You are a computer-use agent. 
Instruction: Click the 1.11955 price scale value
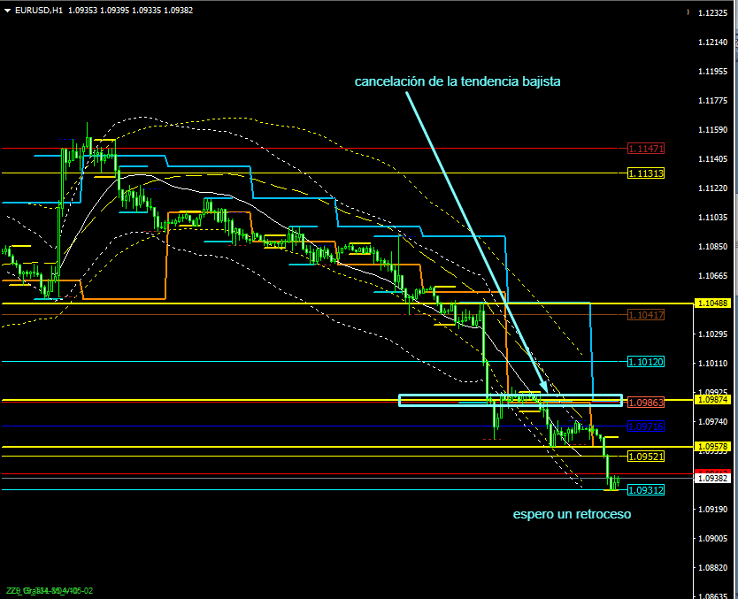coord(712,72)
